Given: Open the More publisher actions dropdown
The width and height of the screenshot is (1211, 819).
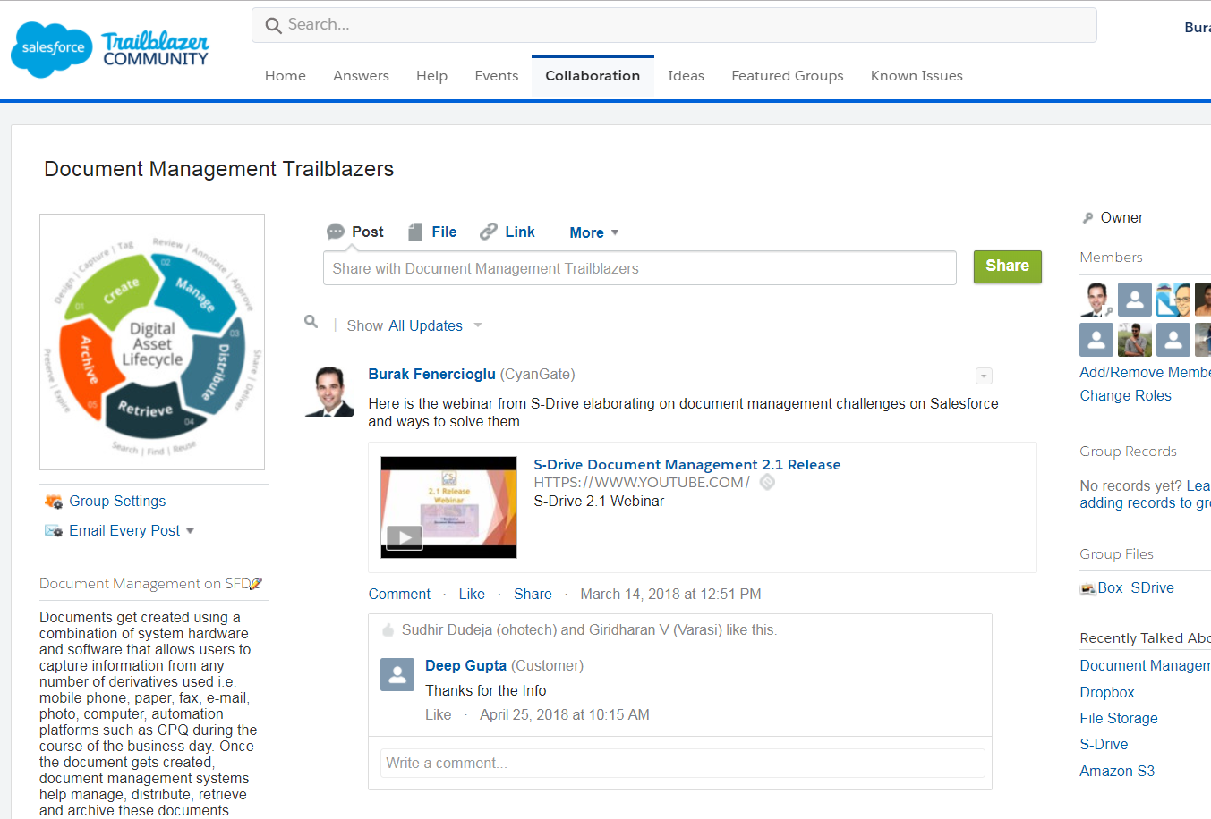Looking at the screenshot, I should (594, 232).
